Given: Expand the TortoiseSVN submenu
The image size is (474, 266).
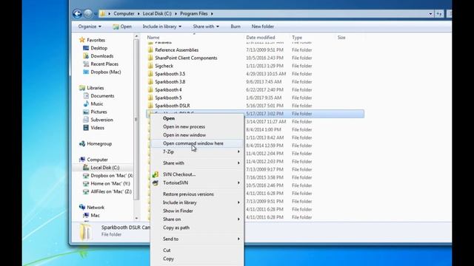Looking at the screenshot, I should [x=238, y=183].
